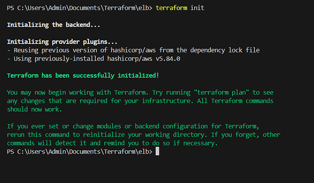Click the yellow 'terraform' command word
The image size is (314, 183).
point(171,8)
